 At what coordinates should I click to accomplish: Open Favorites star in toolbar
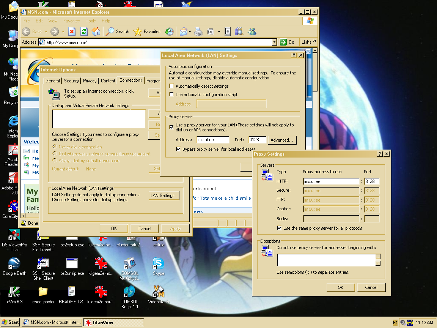(138, 32)
